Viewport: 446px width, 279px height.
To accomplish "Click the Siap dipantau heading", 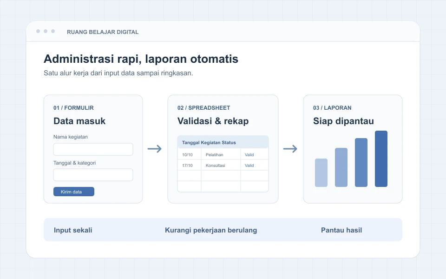I will tap(343, 121).
